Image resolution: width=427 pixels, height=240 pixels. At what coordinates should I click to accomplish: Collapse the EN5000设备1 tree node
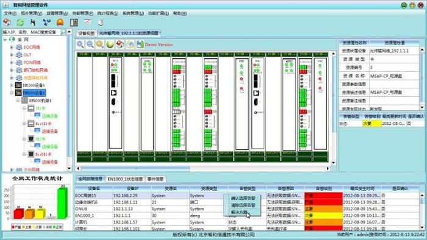12,93
